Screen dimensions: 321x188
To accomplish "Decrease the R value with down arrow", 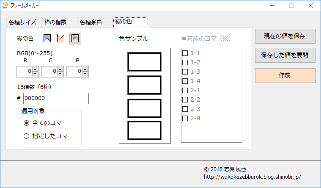I will [35, 74].
